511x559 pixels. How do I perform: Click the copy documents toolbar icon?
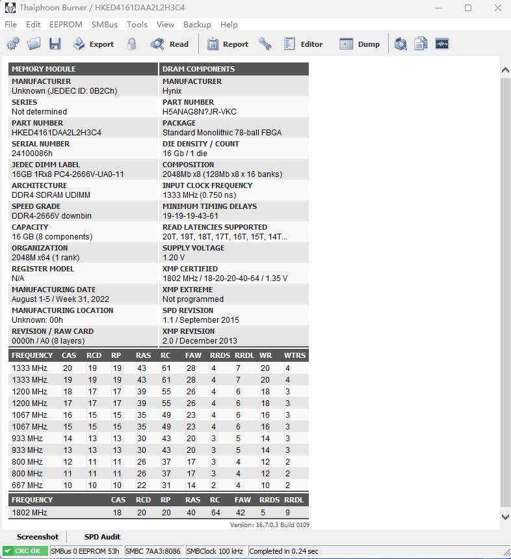[421, 44]
